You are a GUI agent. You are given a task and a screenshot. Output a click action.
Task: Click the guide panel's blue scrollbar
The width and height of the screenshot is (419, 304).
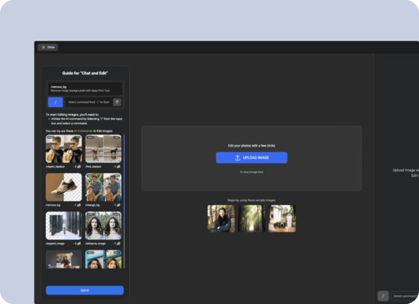point(124,183)
